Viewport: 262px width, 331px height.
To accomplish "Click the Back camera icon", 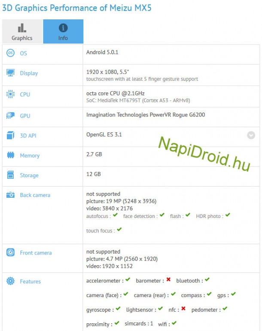I will [11, 195].
